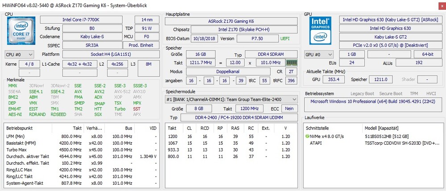Click the Kaby Lake-S codename field
The width and height of the screenshot is (446, 191).
click(92, 37)
